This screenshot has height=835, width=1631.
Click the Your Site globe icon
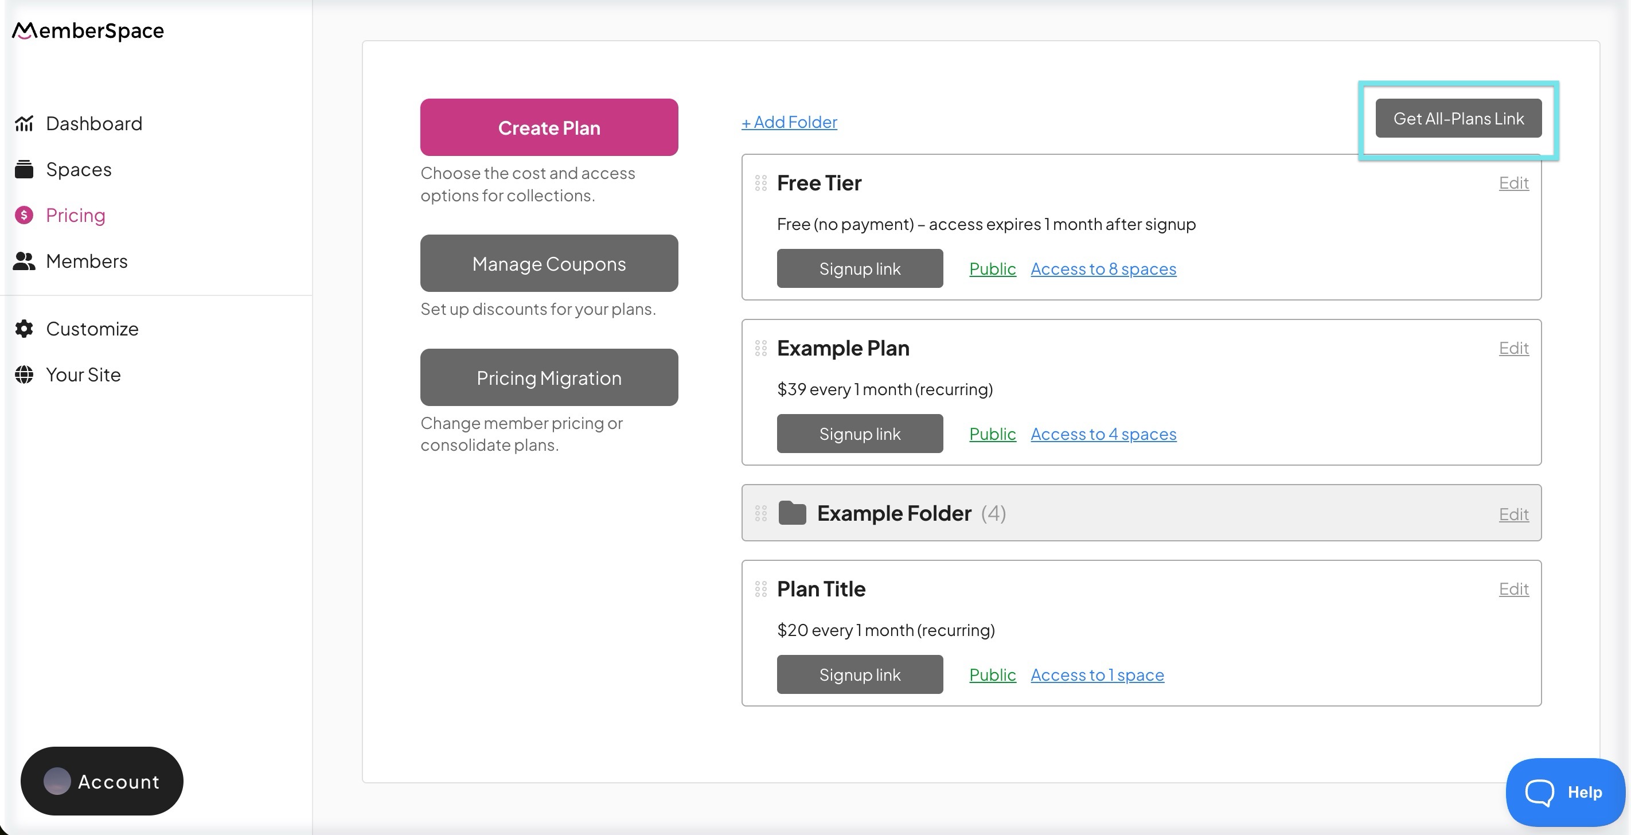point(24,374)
